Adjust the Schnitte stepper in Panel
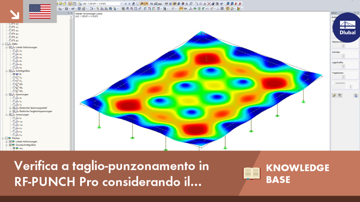Screen dimensions: 360x202 pos(343,56)
